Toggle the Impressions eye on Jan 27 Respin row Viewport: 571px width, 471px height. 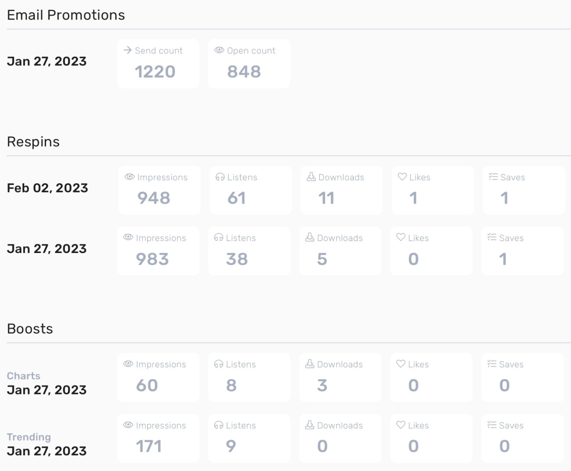point(128,238)
